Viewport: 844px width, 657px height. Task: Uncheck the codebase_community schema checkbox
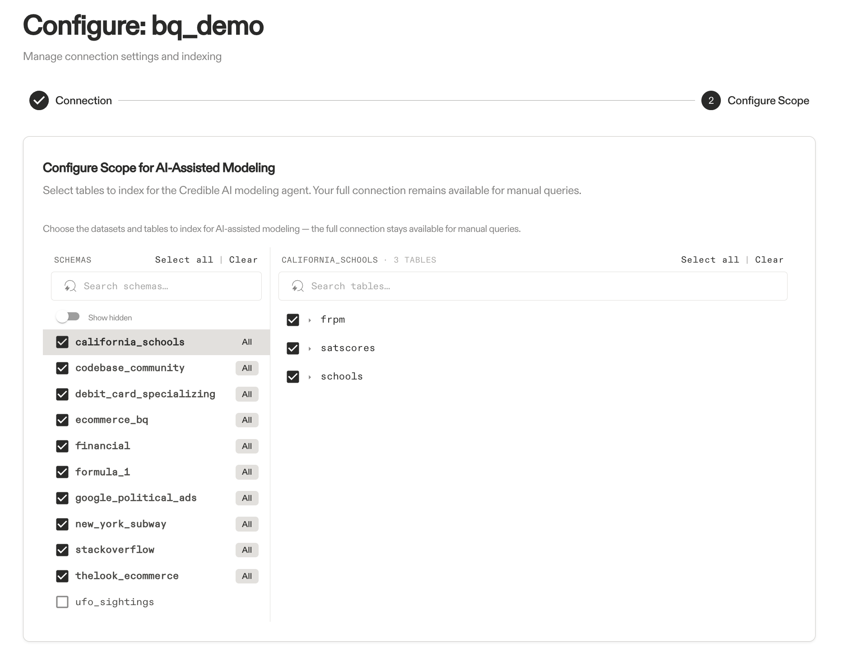62,368
